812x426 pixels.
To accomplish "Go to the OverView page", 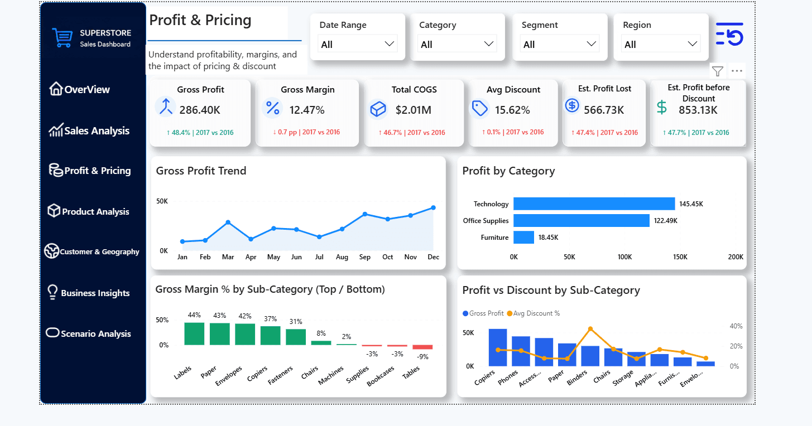I will (x=87, y=89).
